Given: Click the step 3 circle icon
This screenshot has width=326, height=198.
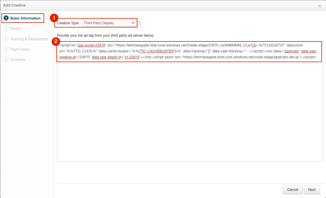Looking at the screenshot, I should pyautogui.click(x=6, y=39).
